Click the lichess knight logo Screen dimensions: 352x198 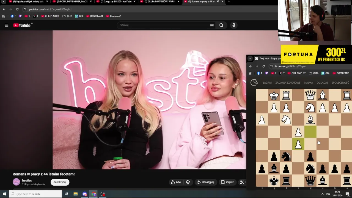pyautogui.click(x=254, y=82)
